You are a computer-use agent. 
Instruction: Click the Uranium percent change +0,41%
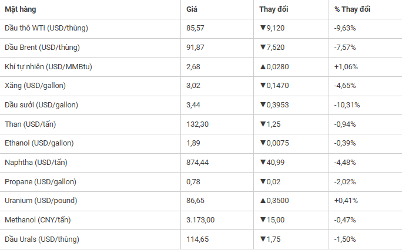point(345,201)
